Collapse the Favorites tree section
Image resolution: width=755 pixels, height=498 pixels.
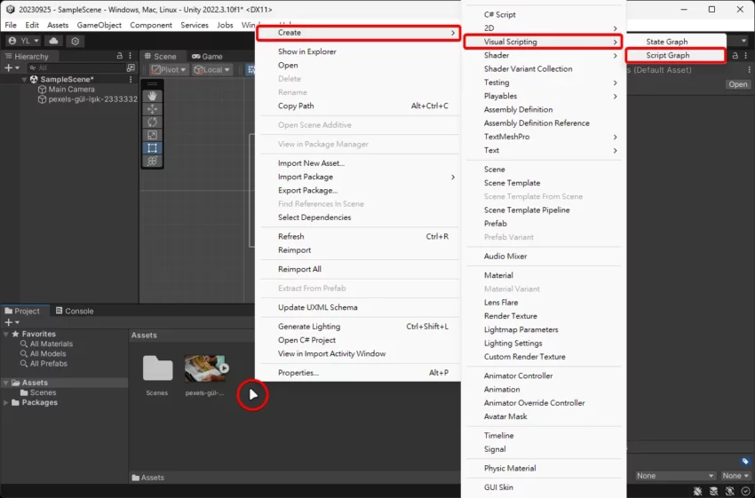6,334
